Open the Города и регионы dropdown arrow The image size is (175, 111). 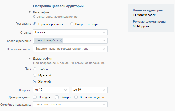pyautogui.click(x=104, y=41)
